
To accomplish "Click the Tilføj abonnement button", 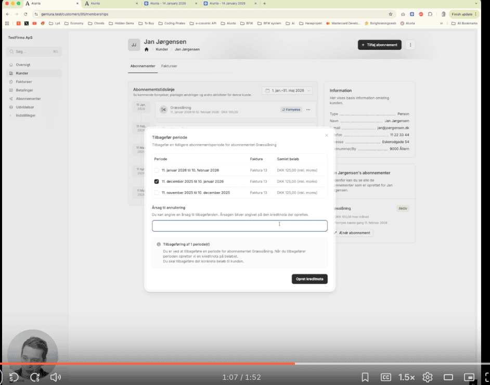I will coord(379,45).
